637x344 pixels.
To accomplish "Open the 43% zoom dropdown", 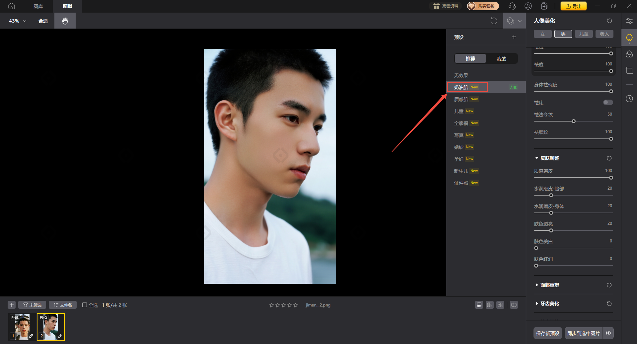I will pos(18,21).
